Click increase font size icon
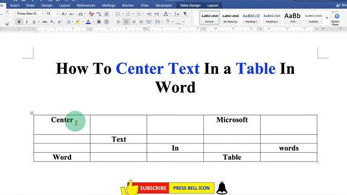This screenshot has height=195, width=347. [x=64, y=14]
